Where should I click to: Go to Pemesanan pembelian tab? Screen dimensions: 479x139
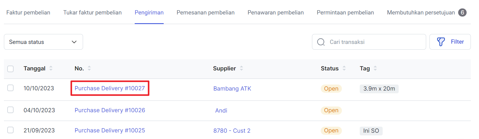(206, 12)
